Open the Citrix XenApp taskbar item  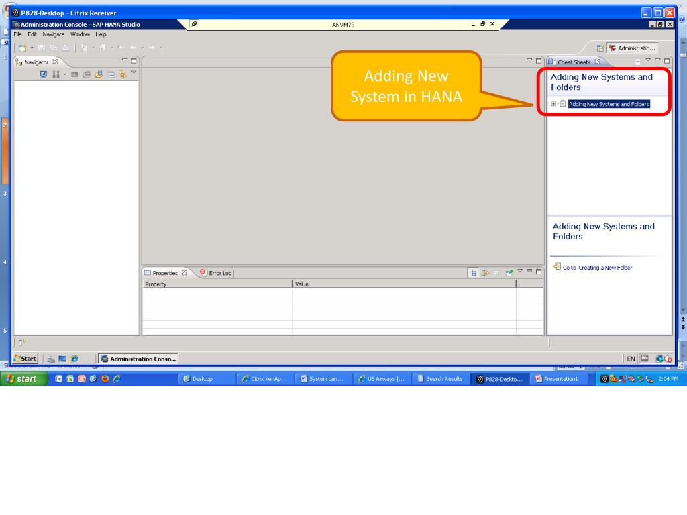point(264,379)
